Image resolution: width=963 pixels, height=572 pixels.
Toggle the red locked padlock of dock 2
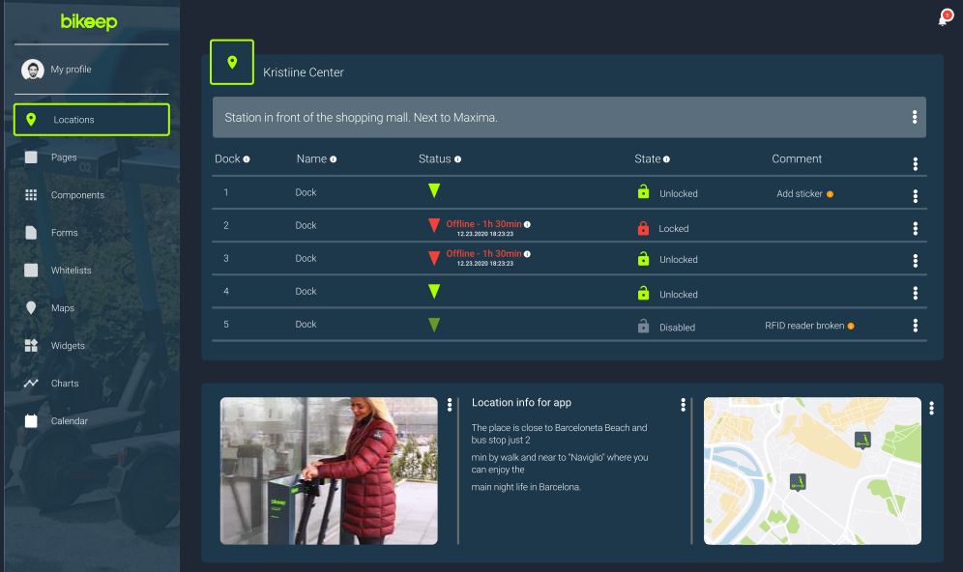(x=643, y=228)
